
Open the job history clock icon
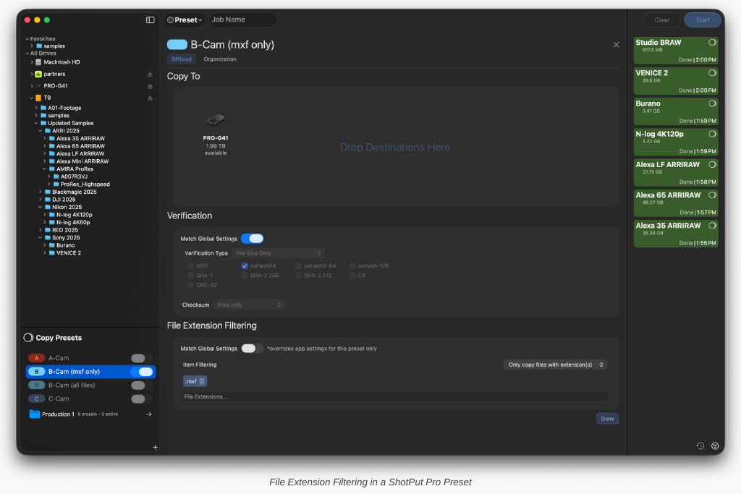coord(700,446)
